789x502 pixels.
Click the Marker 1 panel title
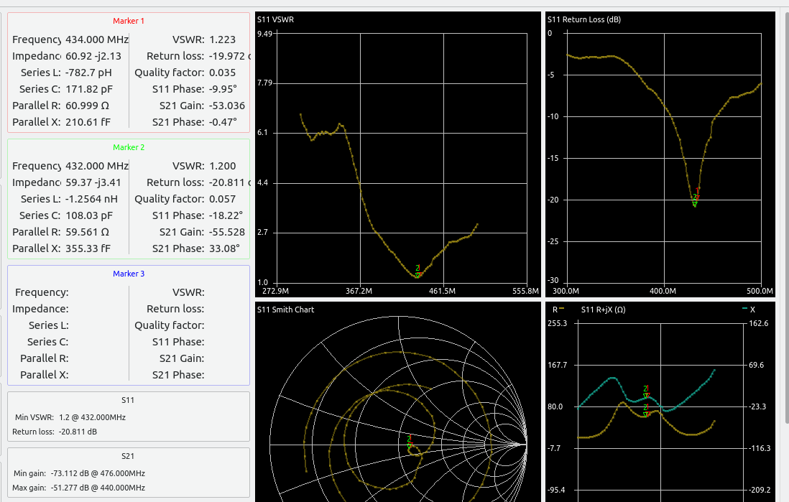(x=129, y=21)
